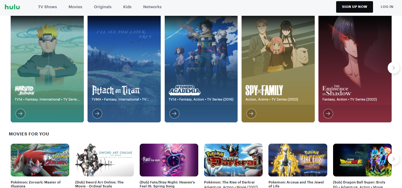
Task: Click the Hulu logo
Action: pyautogui.click(x=12, y=7)
